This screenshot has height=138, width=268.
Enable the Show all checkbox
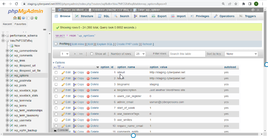pos(92,54)
